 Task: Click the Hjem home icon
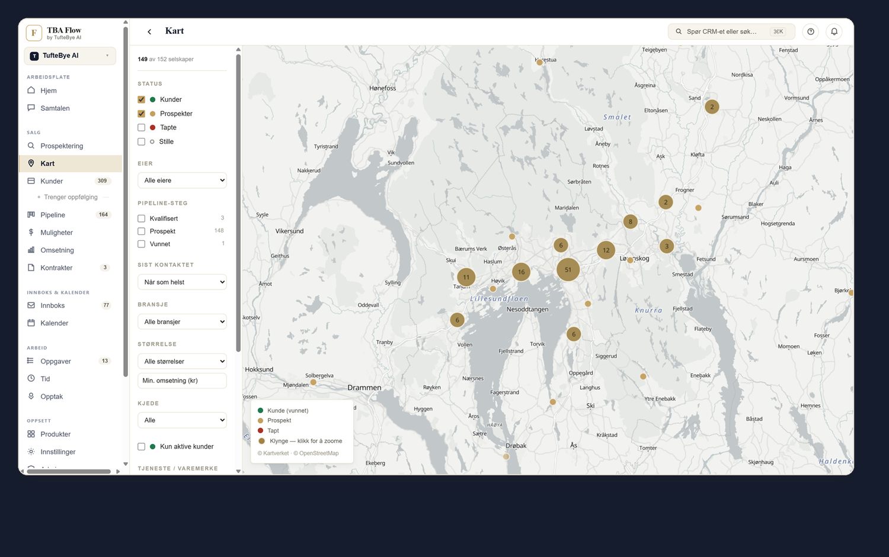(x=31, y=91)
